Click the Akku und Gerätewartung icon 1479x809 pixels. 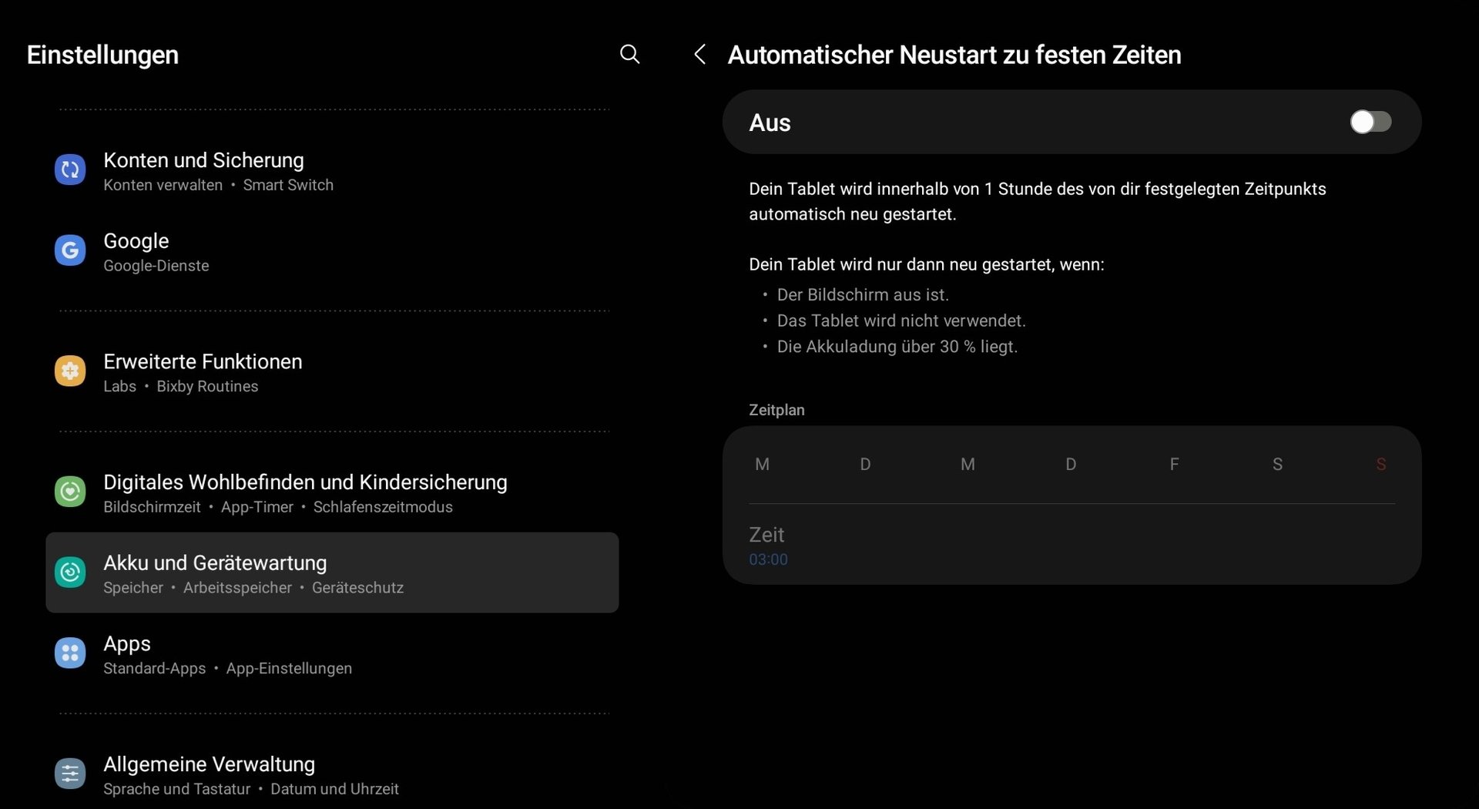pos(70,572)
